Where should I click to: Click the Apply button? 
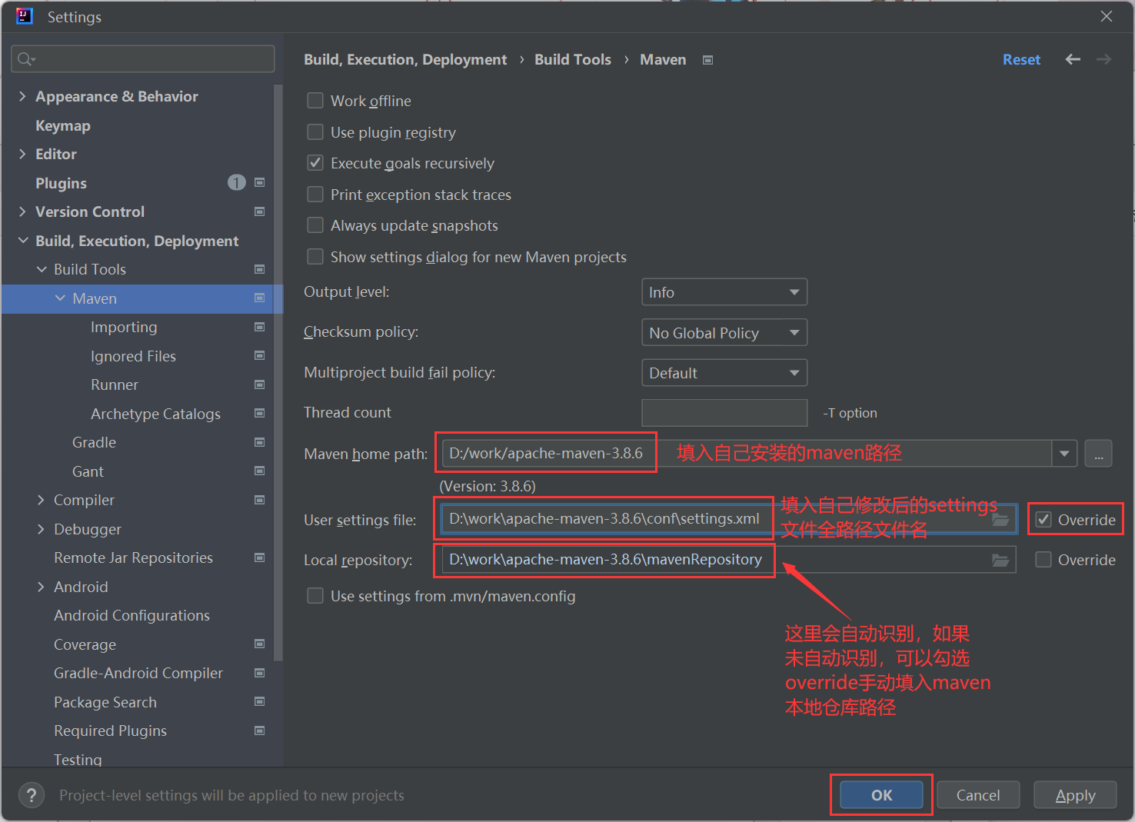(x=1075, y=795)
